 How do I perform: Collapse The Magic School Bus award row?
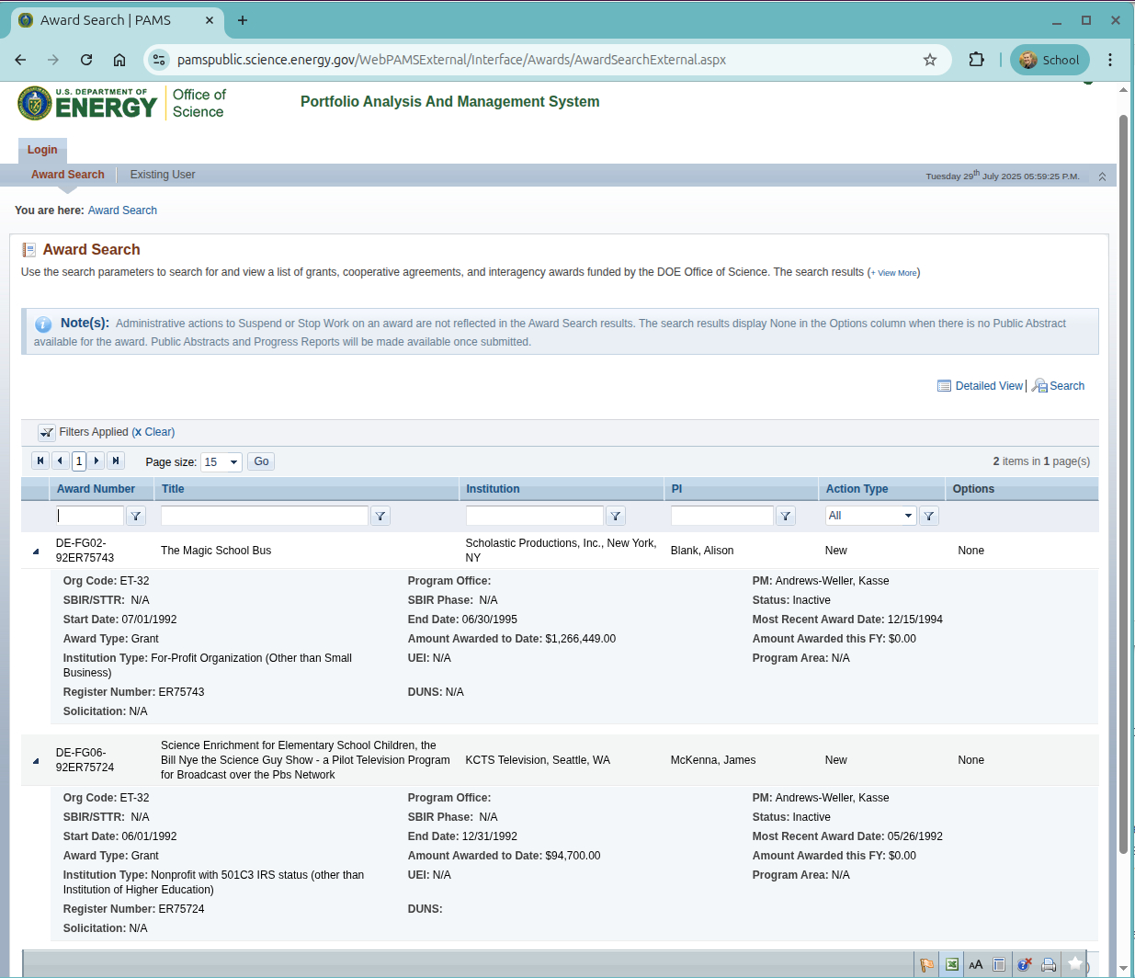36,552
